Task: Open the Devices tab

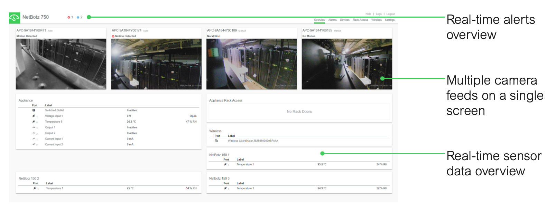Action: (345, 20)
